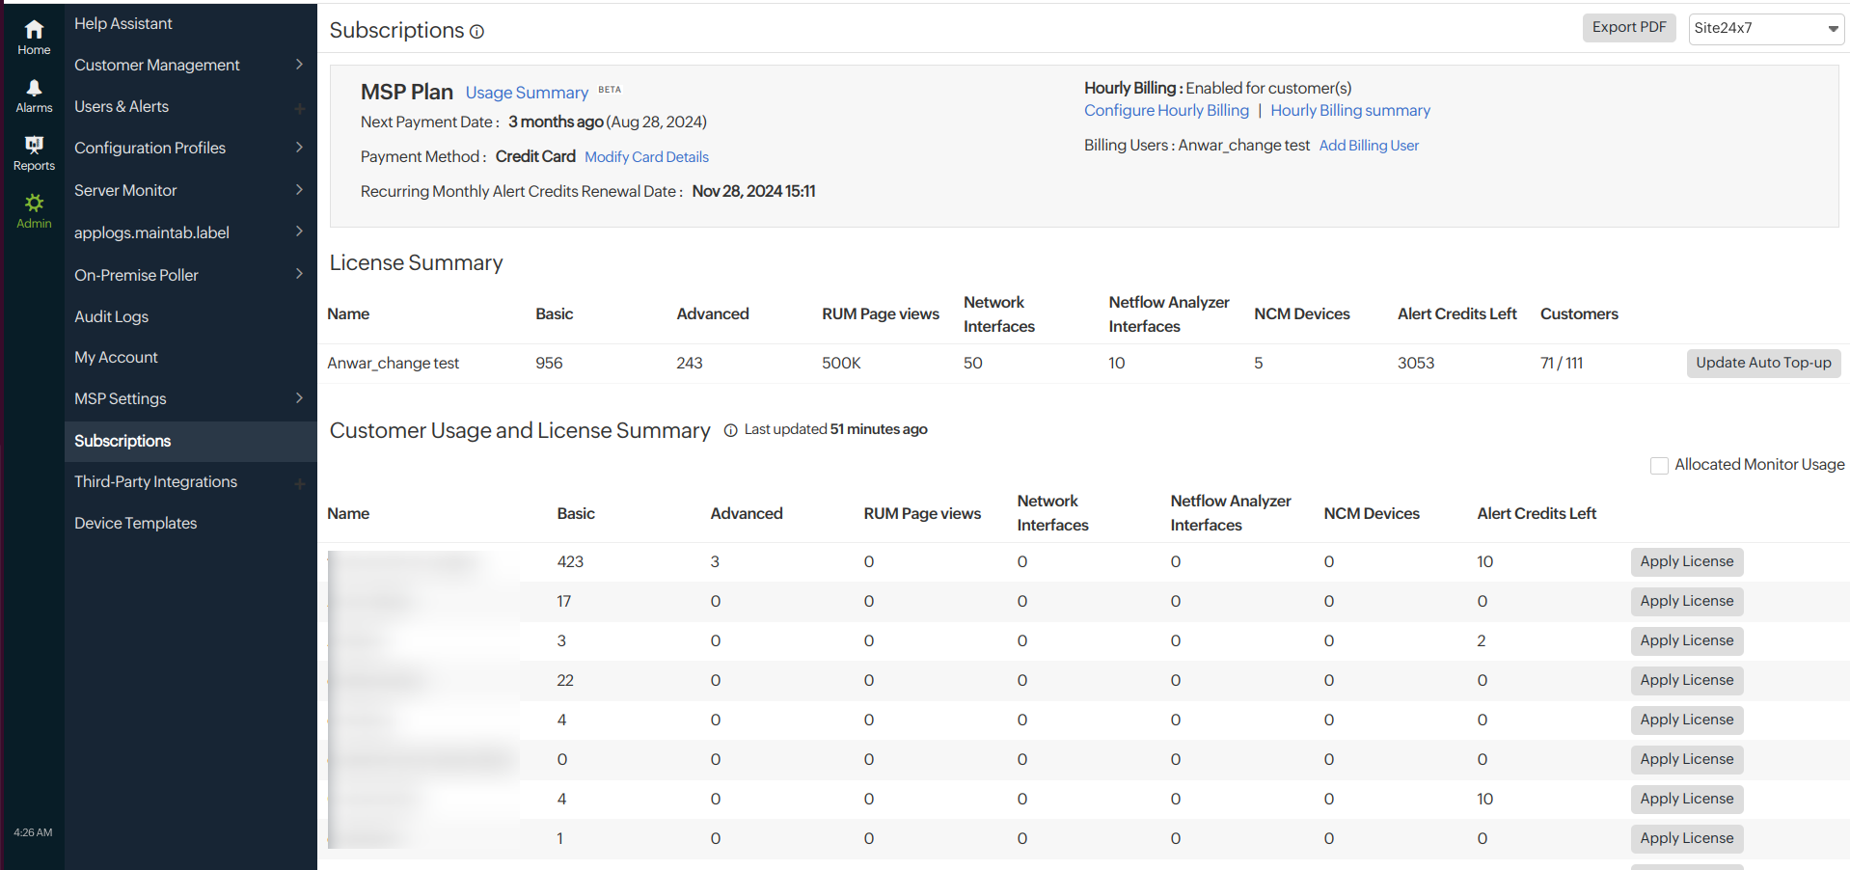Open the Site24x7 dropdown
This screenshot has height=870, width=1850.
(x=1765, y=28)
